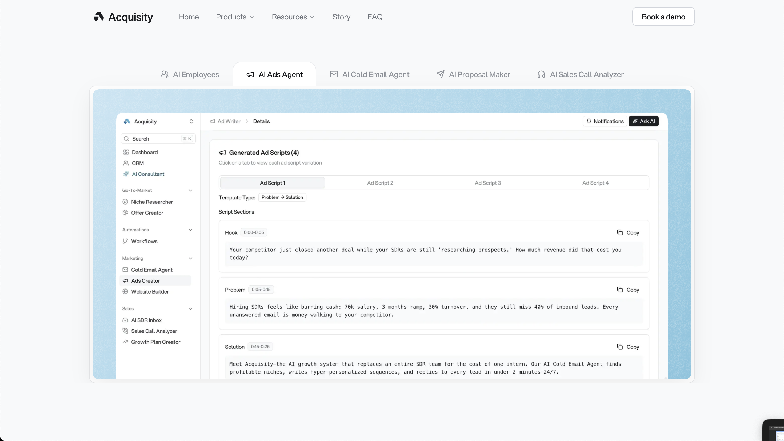The image size is (784, 441).
Task: Click the Solution 0:15-0:25 time badge
Action: tap(260, 346)
